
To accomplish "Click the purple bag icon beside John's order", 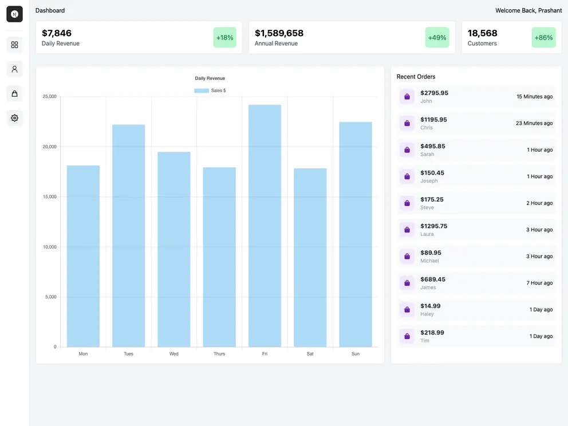I will click(407, 97).
